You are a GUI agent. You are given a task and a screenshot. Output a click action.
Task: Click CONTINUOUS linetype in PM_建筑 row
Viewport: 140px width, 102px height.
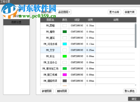tap(77, 38)
